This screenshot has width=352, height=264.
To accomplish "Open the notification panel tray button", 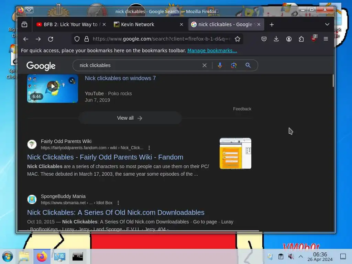I will (343, 256).
